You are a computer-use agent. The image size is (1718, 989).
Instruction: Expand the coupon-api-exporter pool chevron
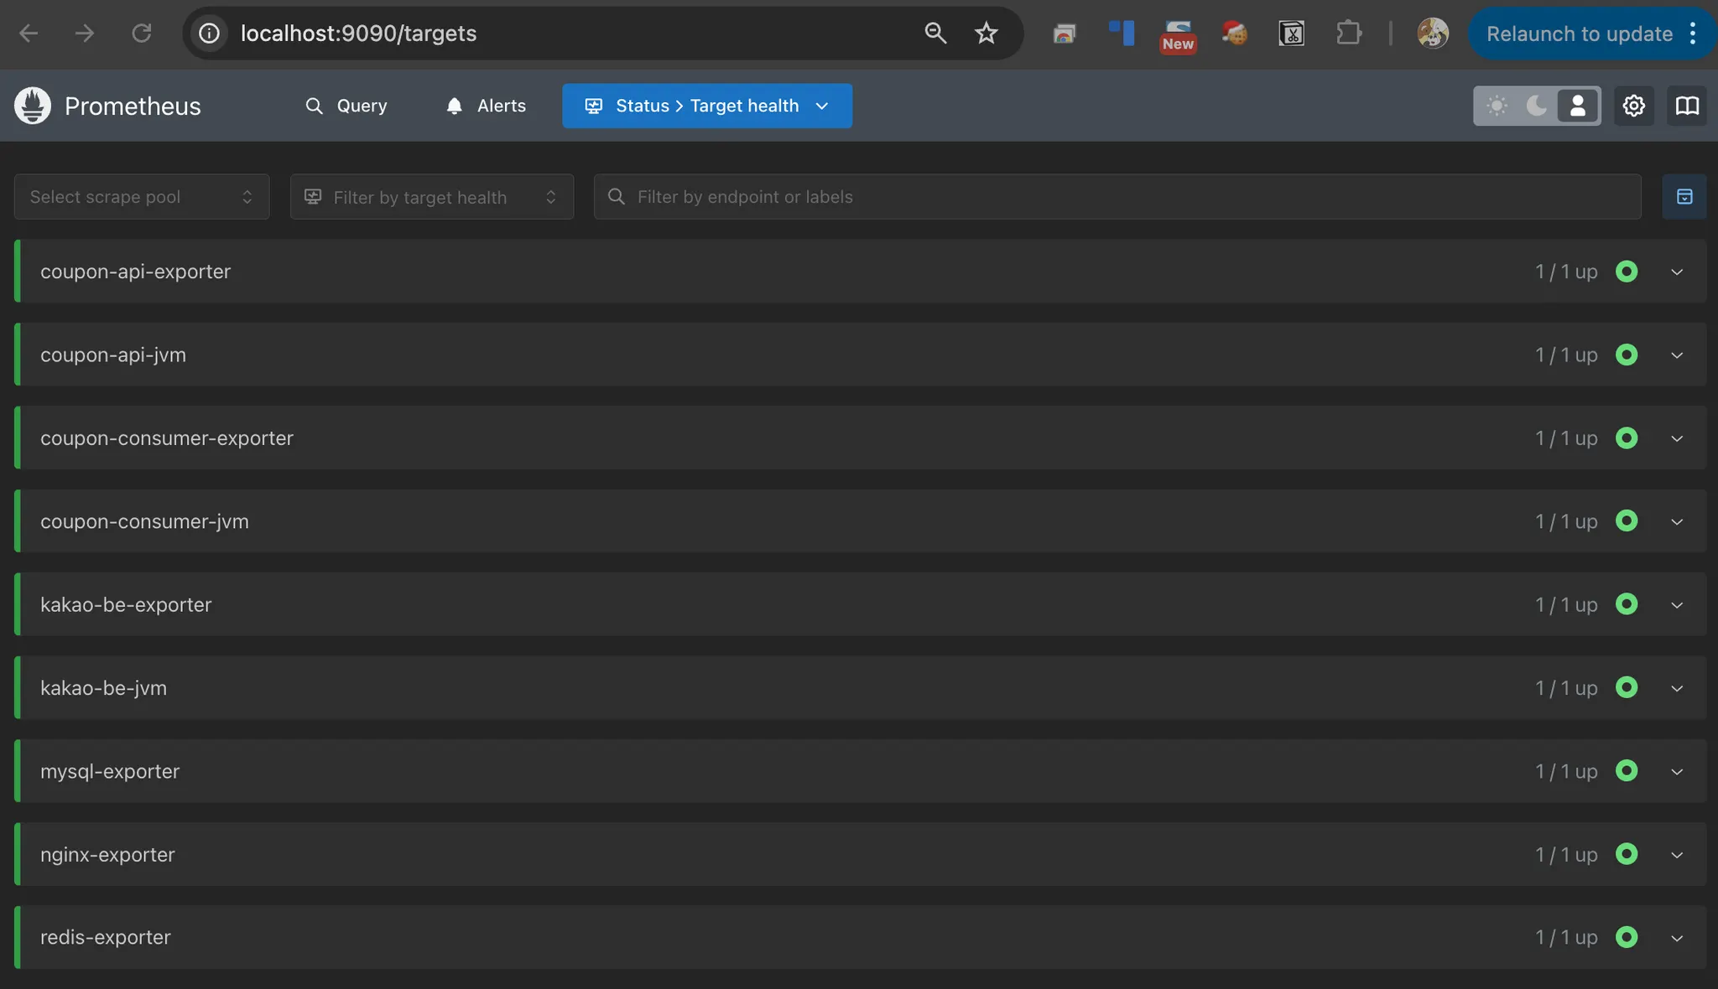tap(1677, 272)
